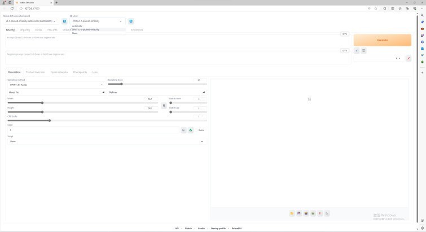Clear prompt using the trash icon
This screenshot has height=232, width=426.
click(x=363, y=51)
